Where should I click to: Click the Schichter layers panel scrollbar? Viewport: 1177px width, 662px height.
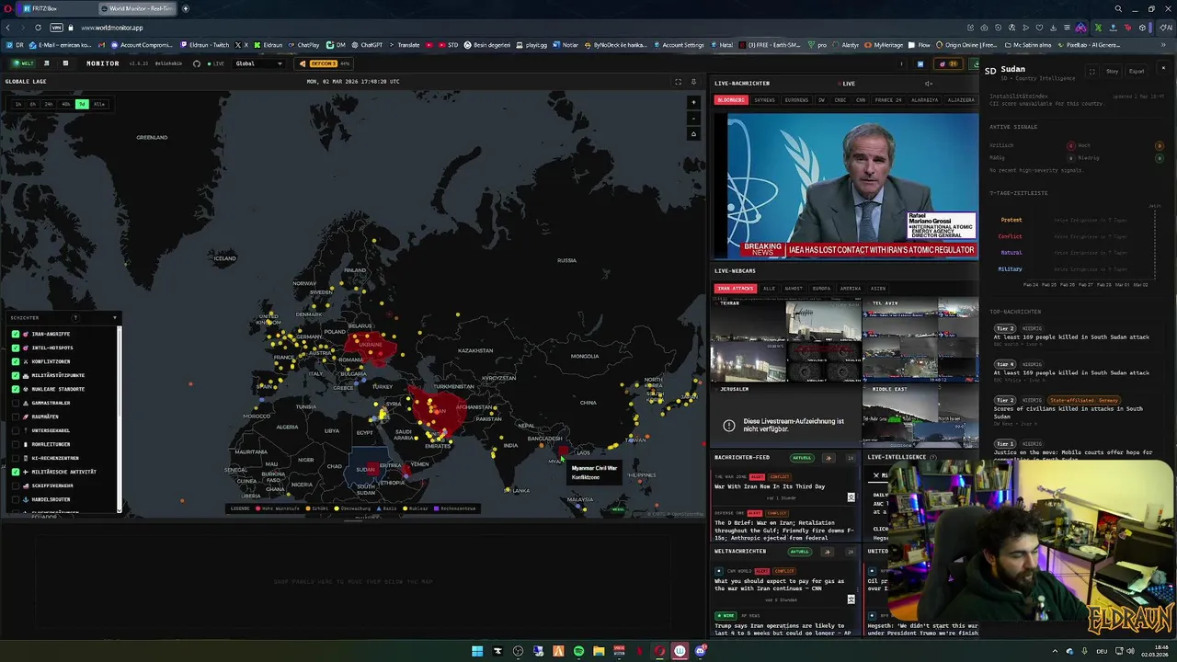[x=120, y=418]
